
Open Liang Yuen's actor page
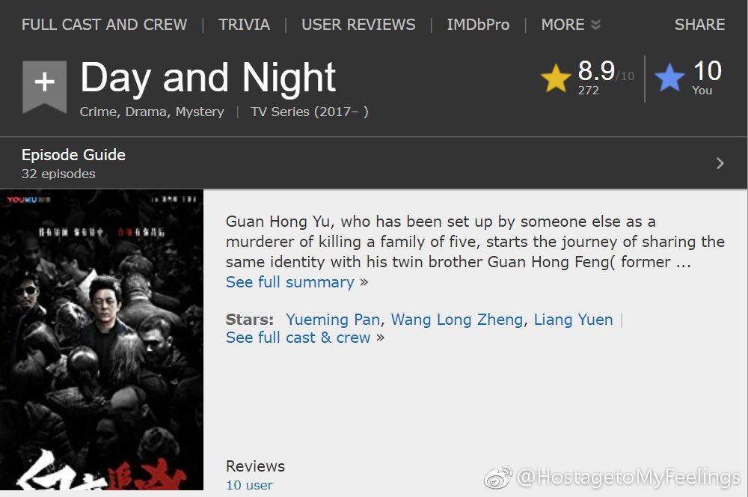click(573, 320)
